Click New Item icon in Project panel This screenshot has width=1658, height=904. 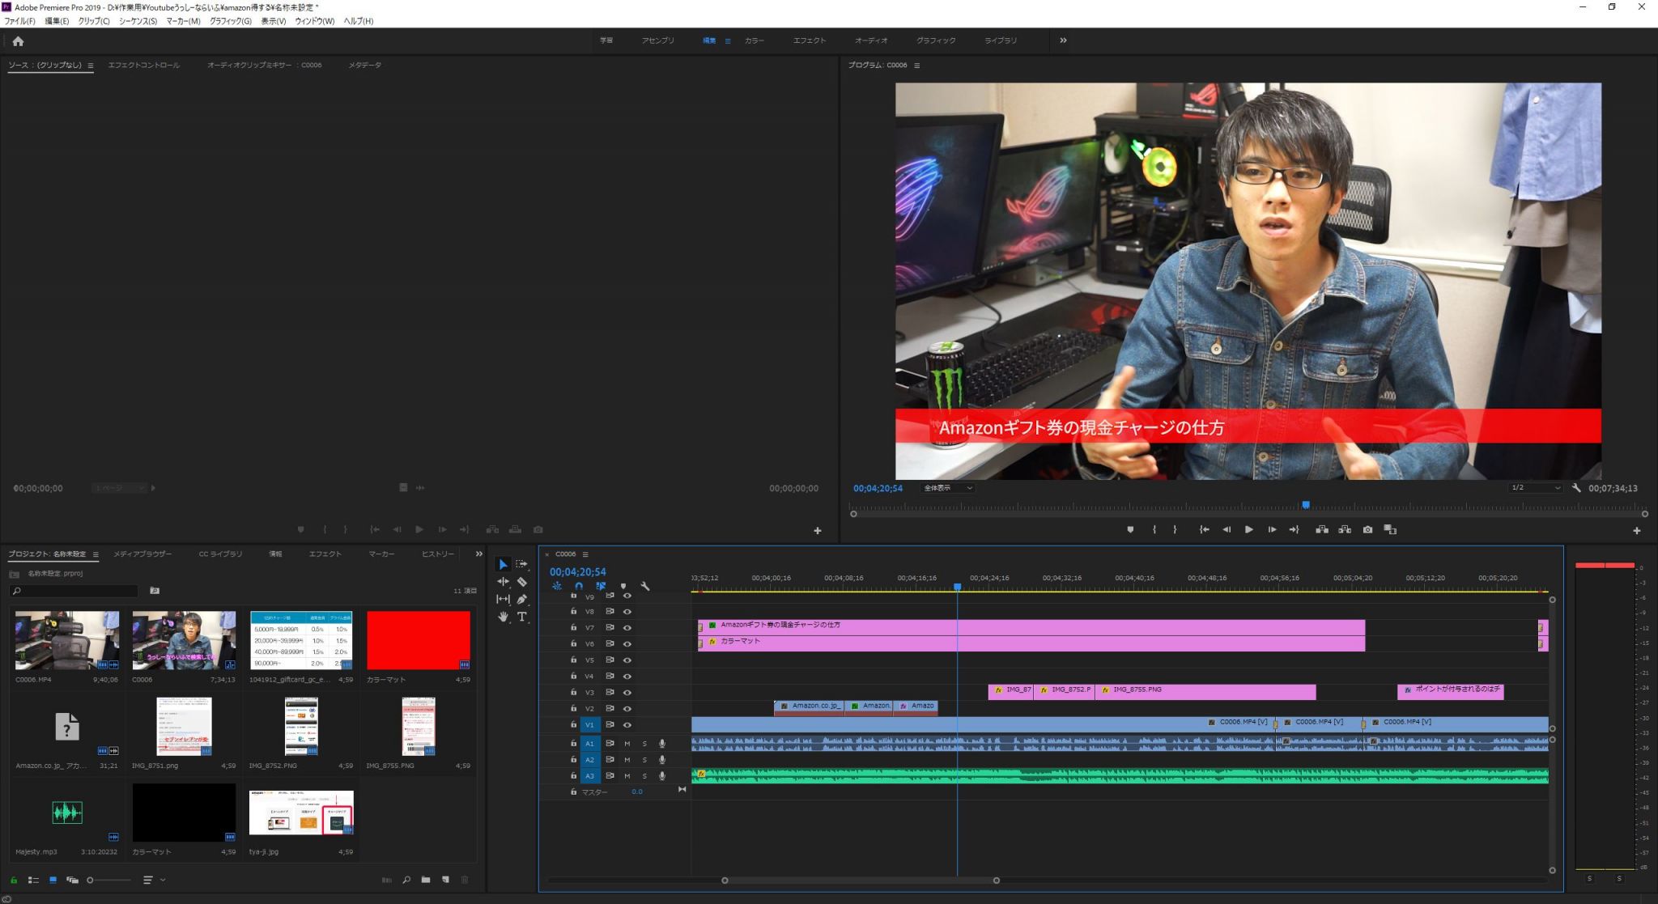click(x=445, y=880)
